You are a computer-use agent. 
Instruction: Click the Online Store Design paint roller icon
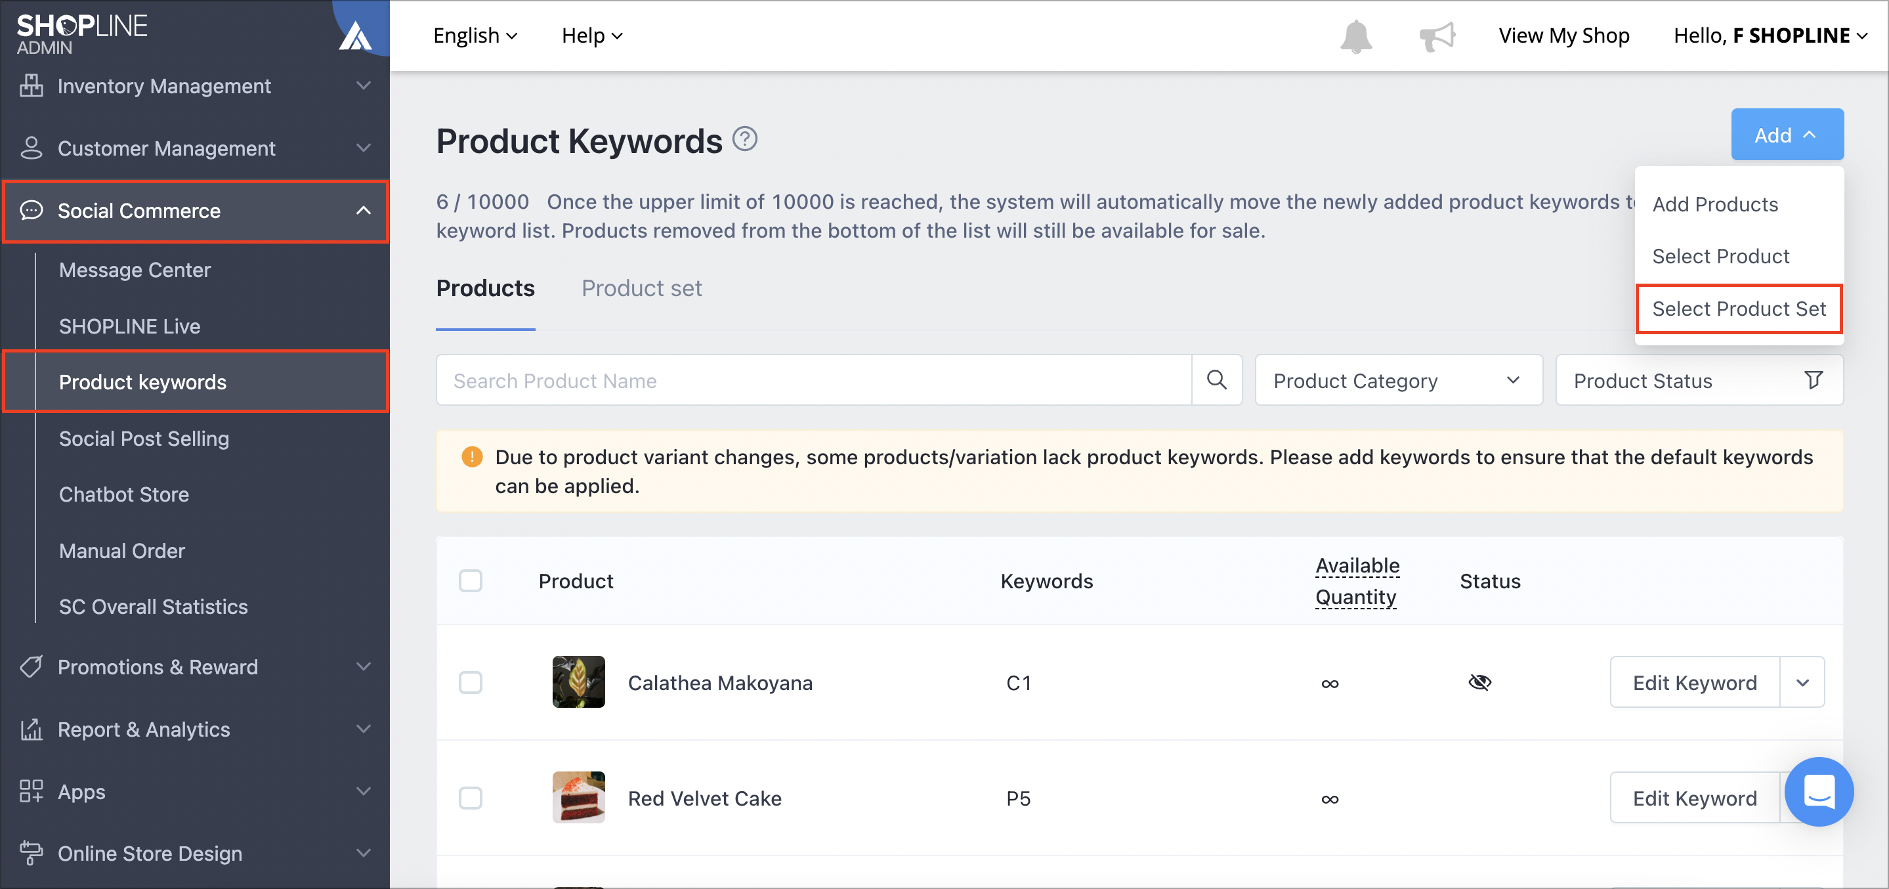click(x=31, y=853)
